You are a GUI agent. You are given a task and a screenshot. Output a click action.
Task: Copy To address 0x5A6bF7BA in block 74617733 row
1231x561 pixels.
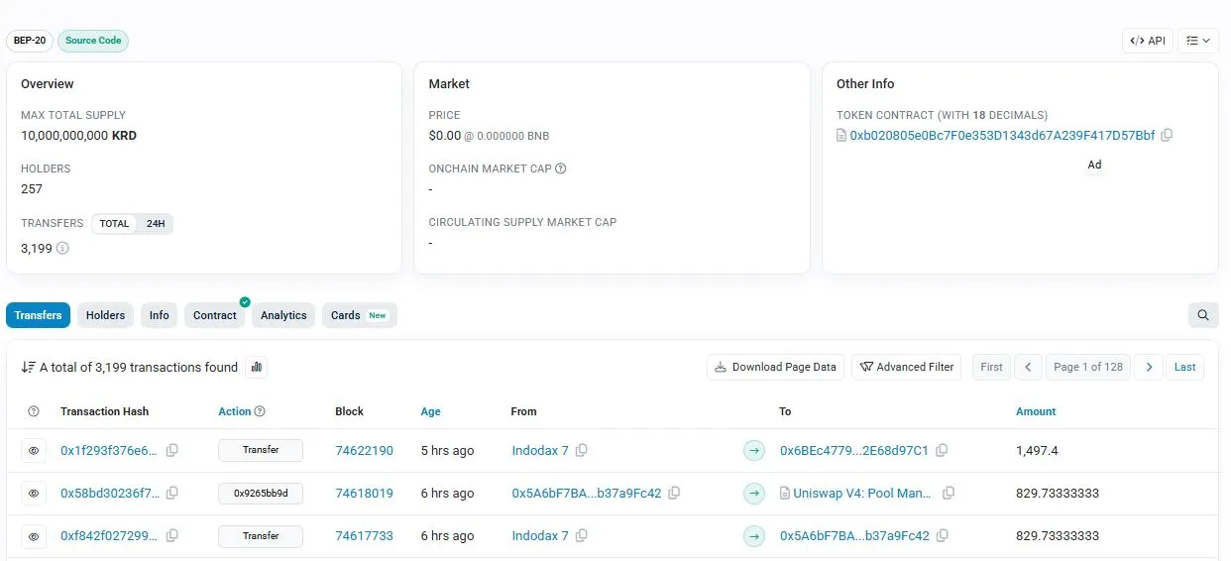[943, 535]
